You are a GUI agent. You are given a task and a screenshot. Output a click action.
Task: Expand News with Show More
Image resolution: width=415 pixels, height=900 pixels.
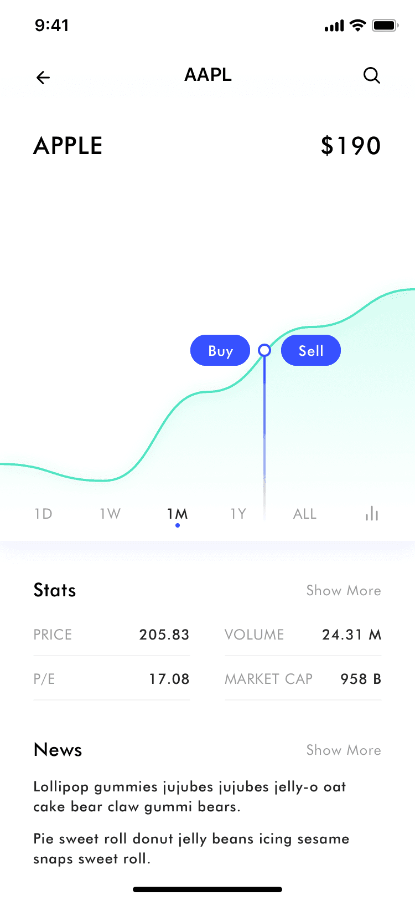click(x=344, y=750)
